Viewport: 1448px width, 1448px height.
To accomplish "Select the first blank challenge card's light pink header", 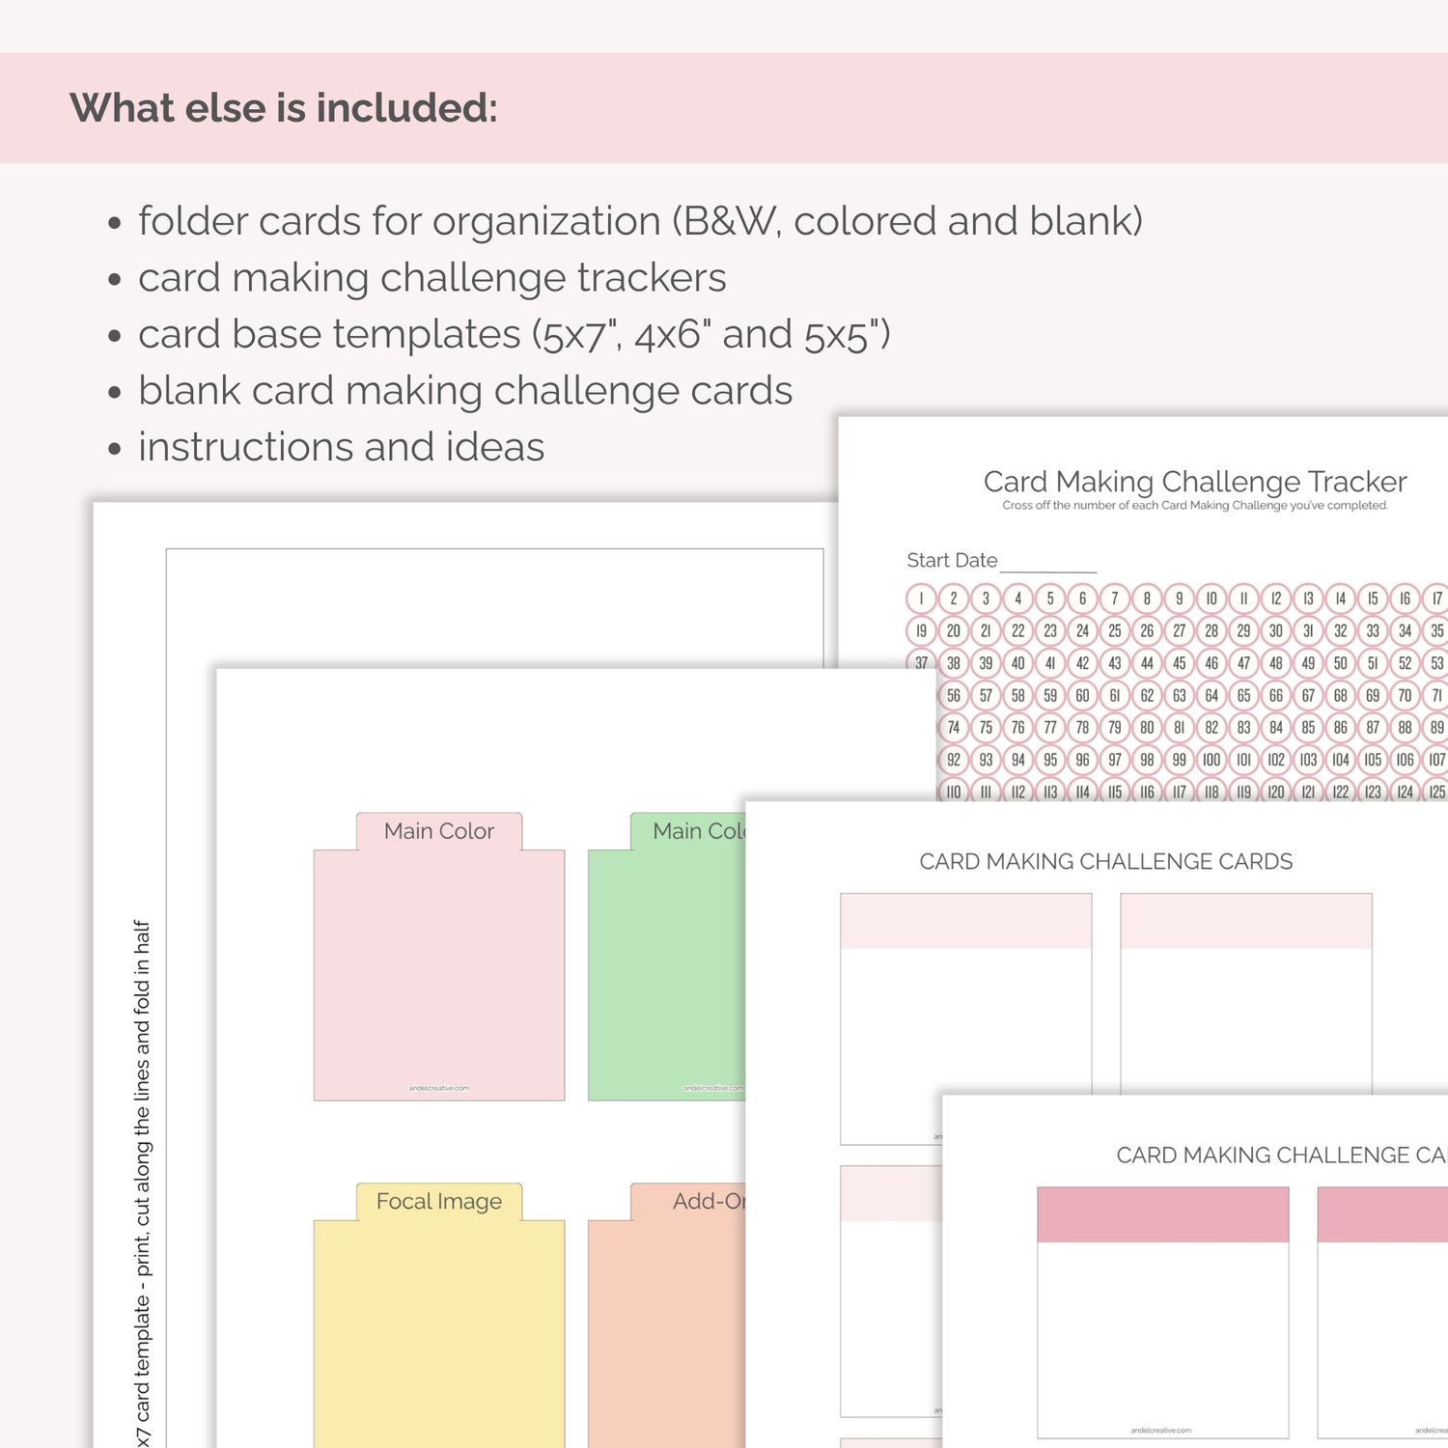I will click(965, 921).
